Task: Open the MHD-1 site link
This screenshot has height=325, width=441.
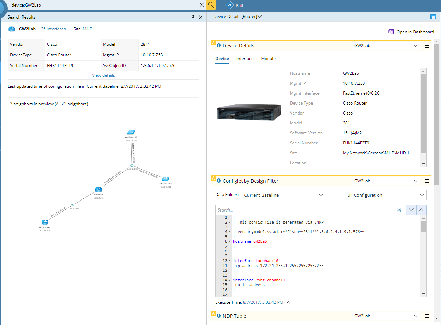Action: click(x=89, y=29)
